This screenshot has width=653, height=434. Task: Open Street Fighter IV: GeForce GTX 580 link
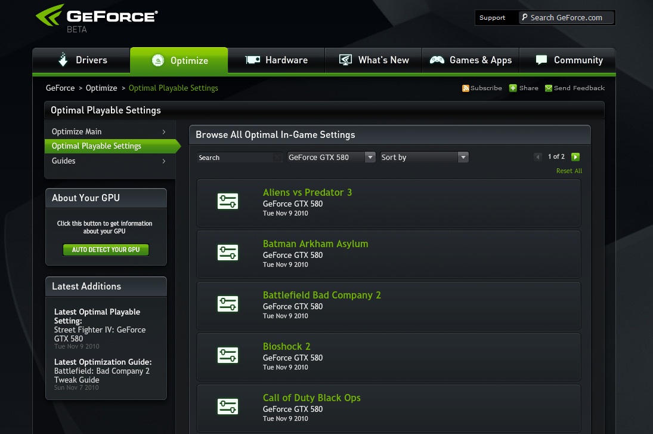pyautogui.click(x=100, y=334)
